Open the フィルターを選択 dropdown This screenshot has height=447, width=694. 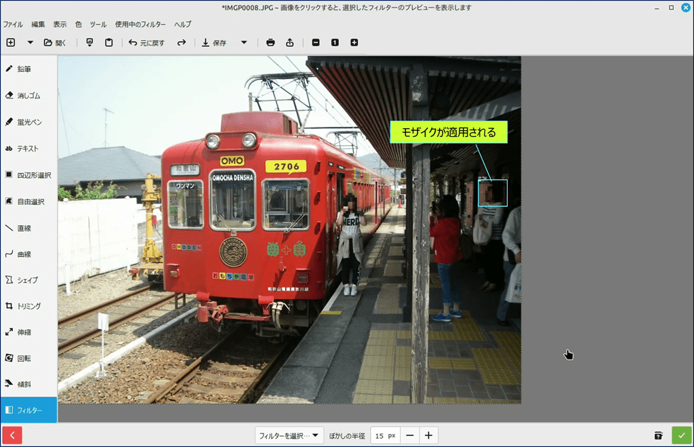tap(289, 435)
